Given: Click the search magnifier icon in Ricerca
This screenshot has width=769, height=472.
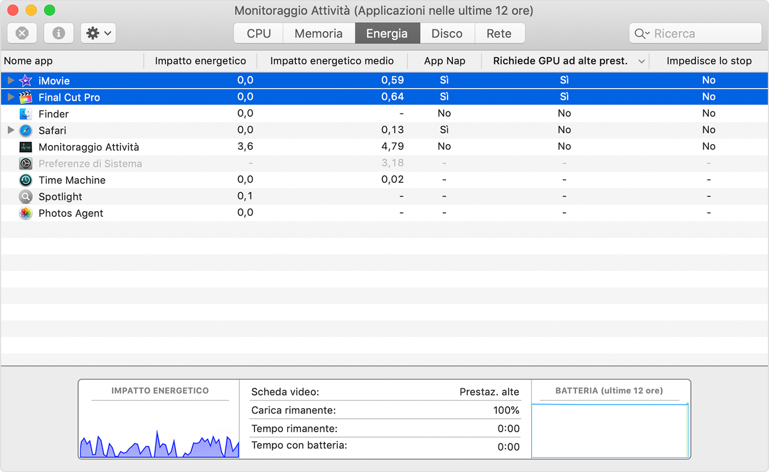Looking at the screenshot, I should 641,33.
